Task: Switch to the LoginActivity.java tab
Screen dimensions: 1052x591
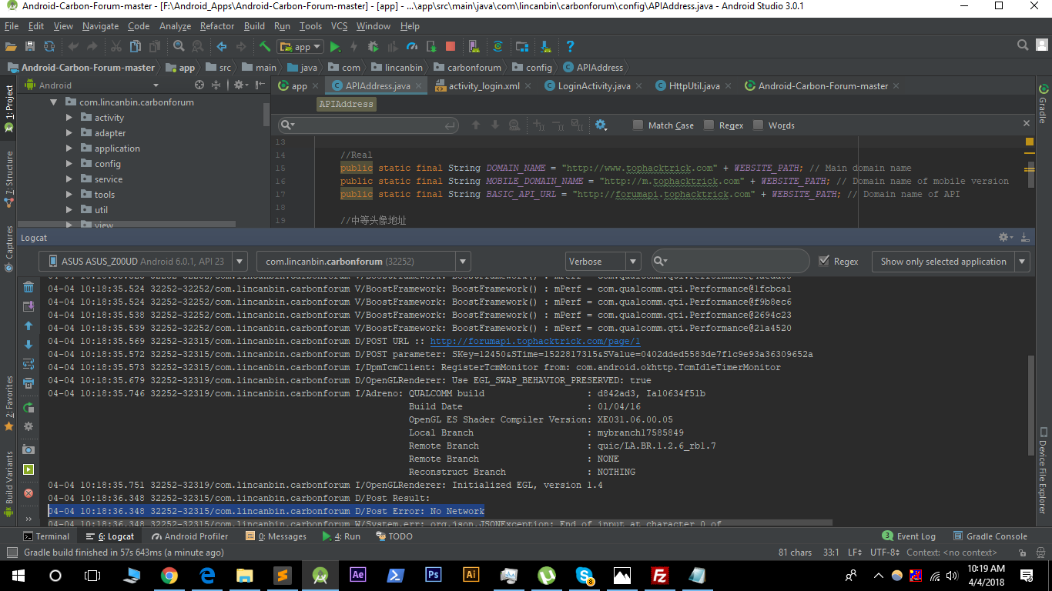Action: (594, 86)
